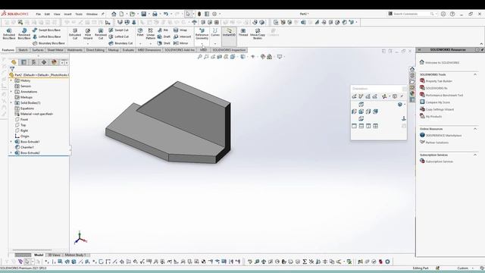Choose the Lofted Cut feature

tap(119, 36)
